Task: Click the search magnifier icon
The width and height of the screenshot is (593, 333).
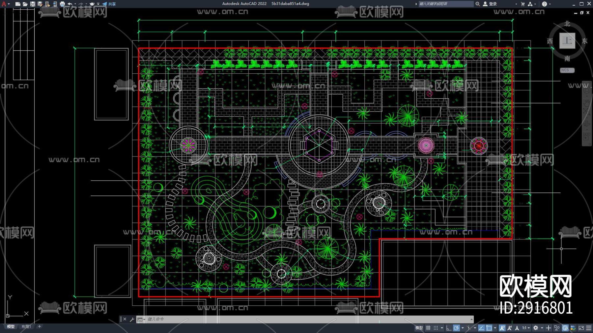Action: (x=477, y=4)
